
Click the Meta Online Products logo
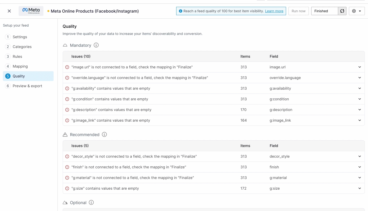pyautogui.click(x=31, y=11)
